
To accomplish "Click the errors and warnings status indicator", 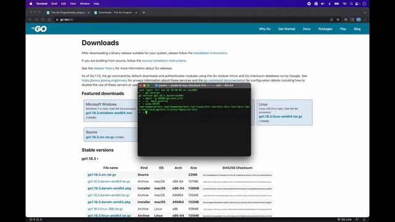I will pyautogui.click(x=36, y=220).
